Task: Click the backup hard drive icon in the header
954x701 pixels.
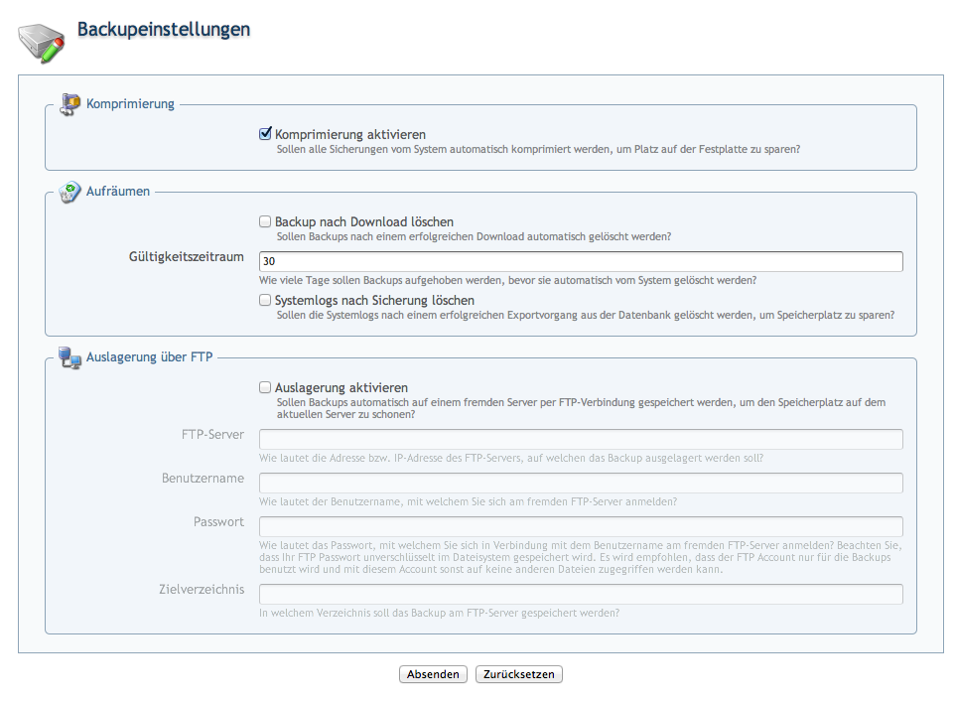Action: click(x=41, y=40)
